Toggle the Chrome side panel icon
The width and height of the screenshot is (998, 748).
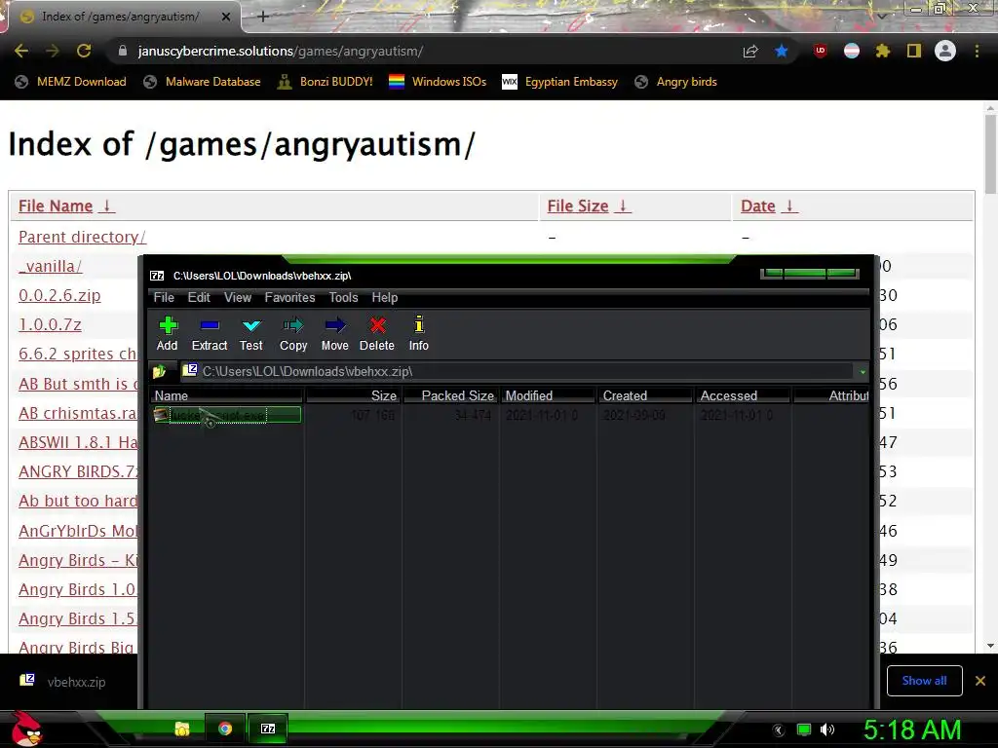coord(914,51)
